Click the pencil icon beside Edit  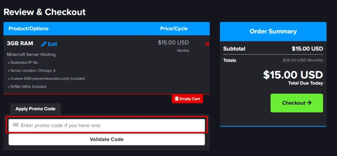click(x=43, y=44)
